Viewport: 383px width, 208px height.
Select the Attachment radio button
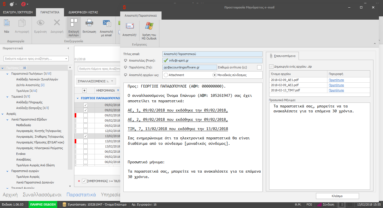coord(166,75)
